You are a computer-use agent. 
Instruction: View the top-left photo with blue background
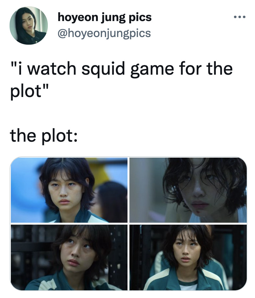click(x=69, y=190)
